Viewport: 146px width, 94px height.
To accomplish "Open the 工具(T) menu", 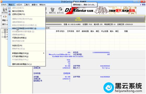I will tap(27, 5).
